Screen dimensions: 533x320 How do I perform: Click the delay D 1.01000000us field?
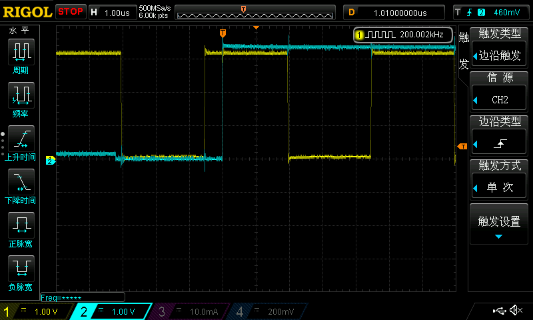[x=394, y=13]
